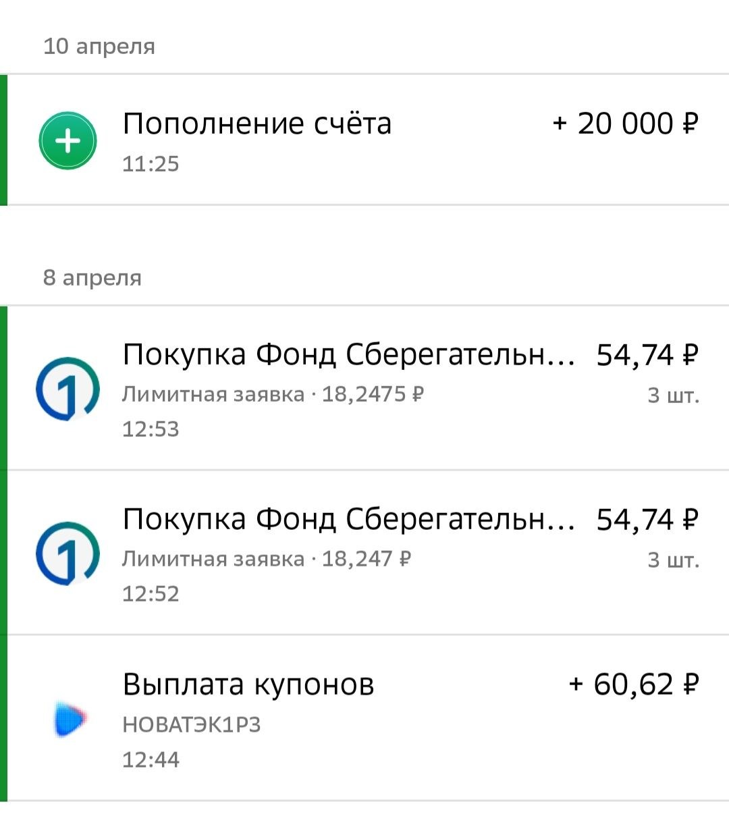Tap limit order price 18,247 ₽
This screenshot has width=729, height=833.
pos(366,559)
